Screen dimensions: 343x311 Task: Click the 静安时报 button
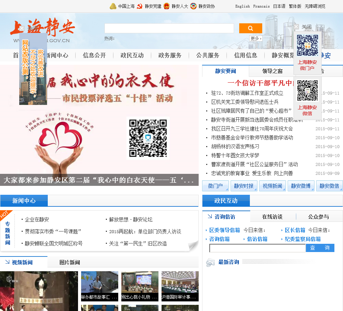pos(244,186)
